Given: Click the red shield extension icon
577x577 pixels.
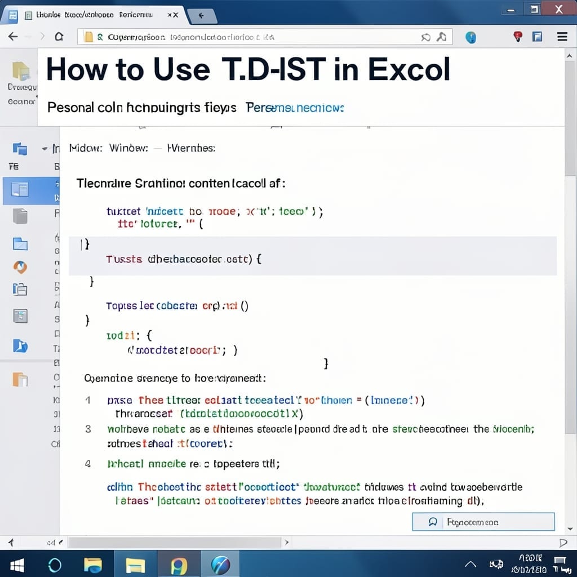Looking at the screenshot, I should (518, 37).
